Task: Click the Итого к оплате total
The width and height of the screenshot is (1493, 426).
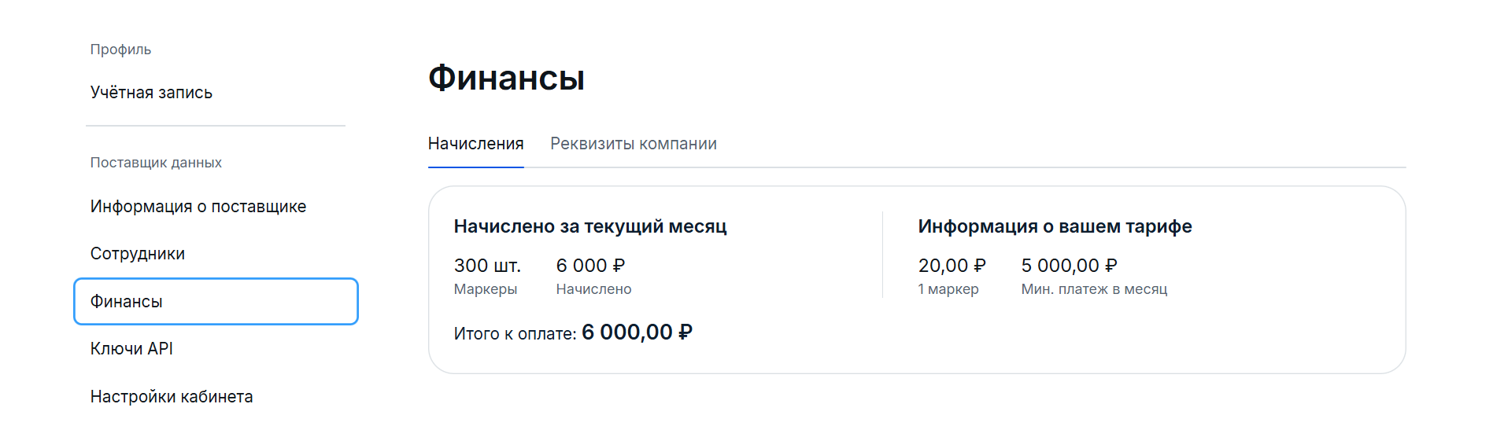Action: pyautogui.click(x=573, y=332)
